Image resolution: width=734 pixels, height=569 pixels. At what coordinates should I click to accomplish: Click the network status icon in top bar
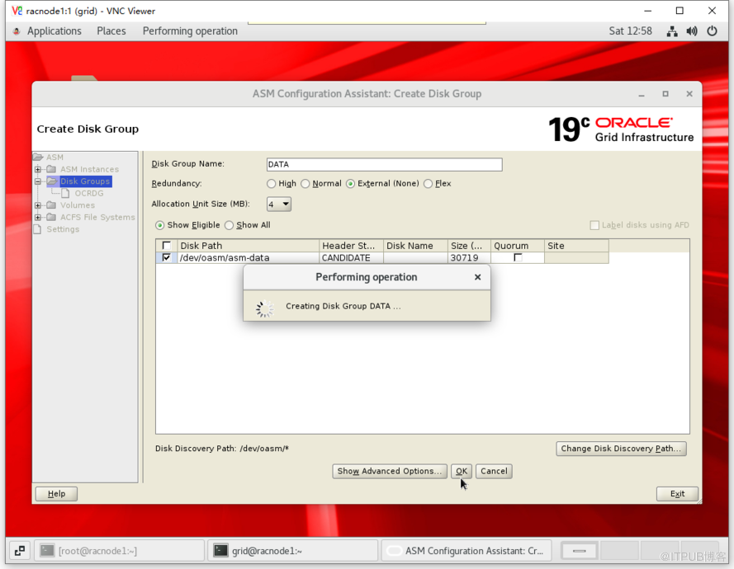coord(672,31)
